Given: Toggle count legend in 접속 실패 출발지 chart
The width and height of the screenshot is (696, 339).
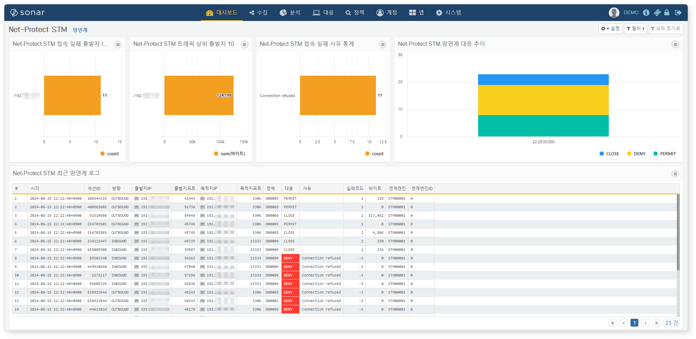Looking at the screenshot, I should pyautogui.click(x=110, y=154).
